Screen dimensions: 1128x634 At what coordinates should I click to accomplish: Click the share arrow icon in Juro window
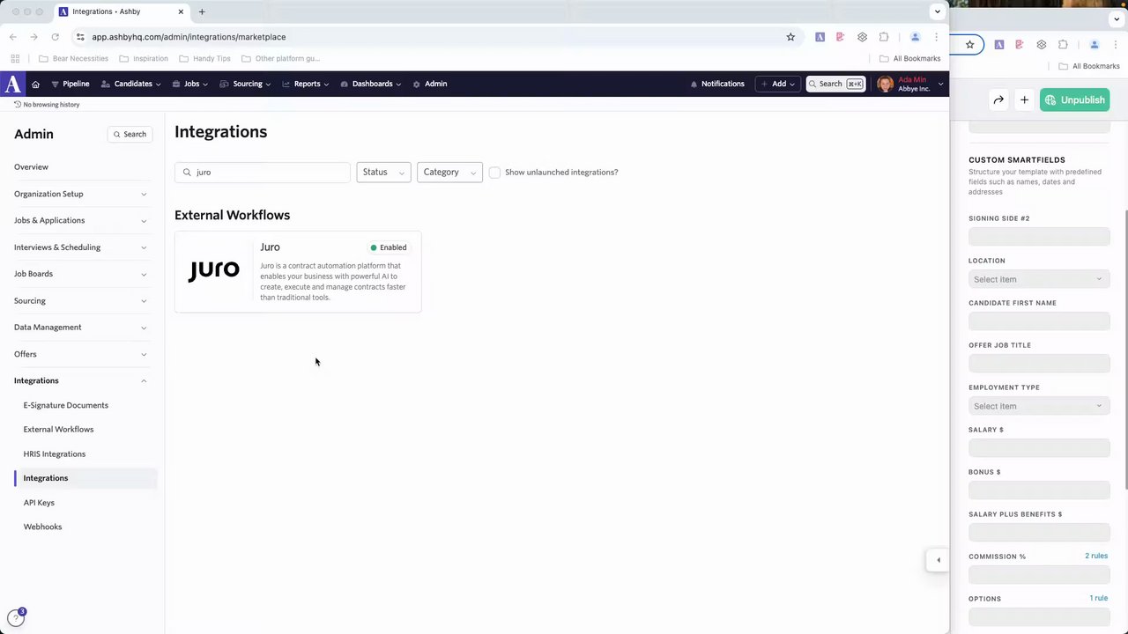[998, 100]
